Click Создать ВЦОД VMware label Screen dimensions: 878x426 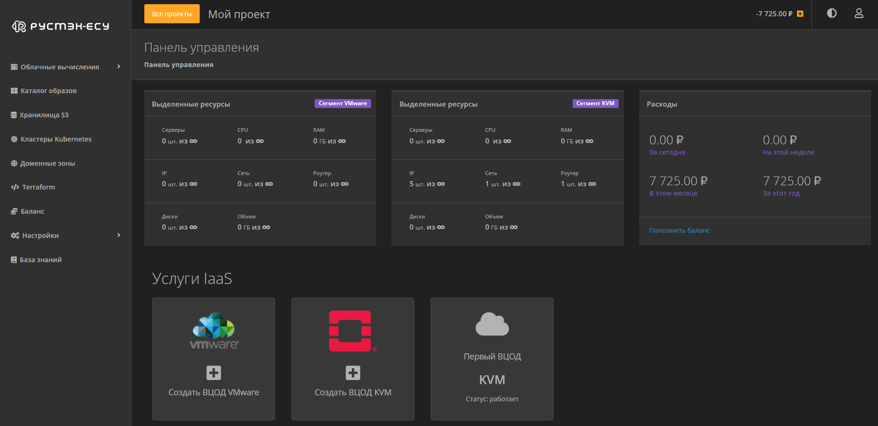(x=214, y=392)
